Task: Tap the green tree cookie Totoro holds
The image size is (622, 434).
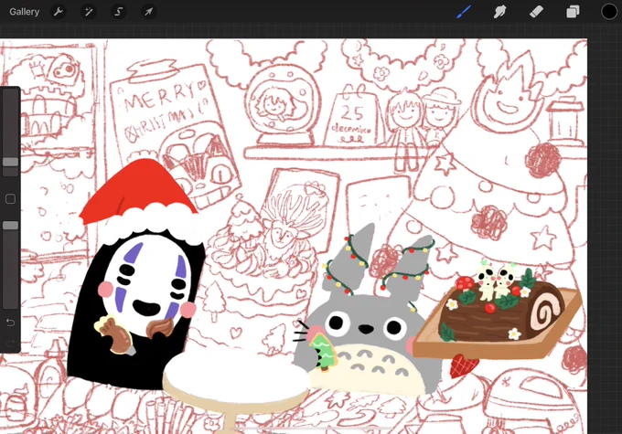Action: coord(323,351)
